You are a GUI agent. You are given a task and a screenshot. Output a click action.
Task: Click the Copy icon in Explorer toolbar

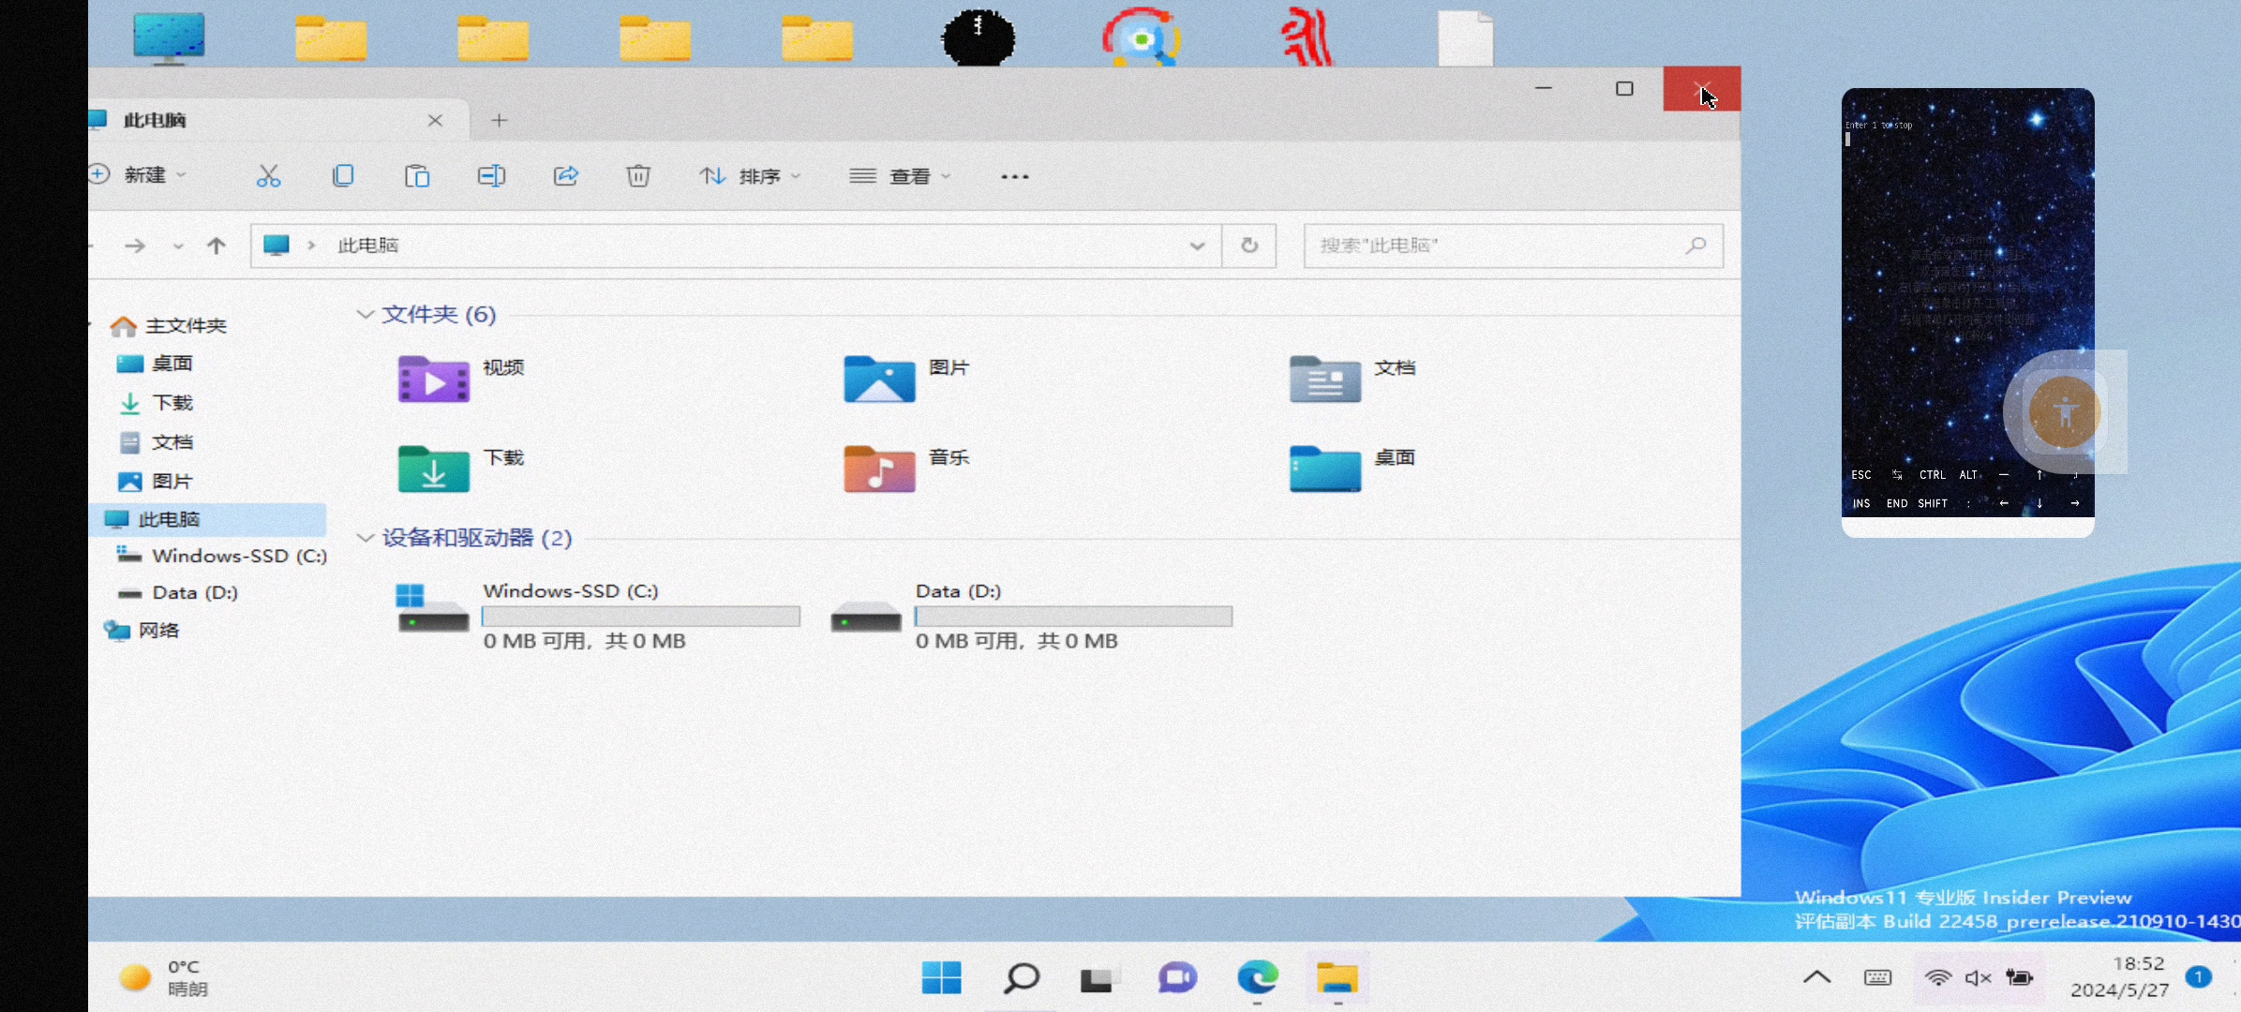click(343, 176)
